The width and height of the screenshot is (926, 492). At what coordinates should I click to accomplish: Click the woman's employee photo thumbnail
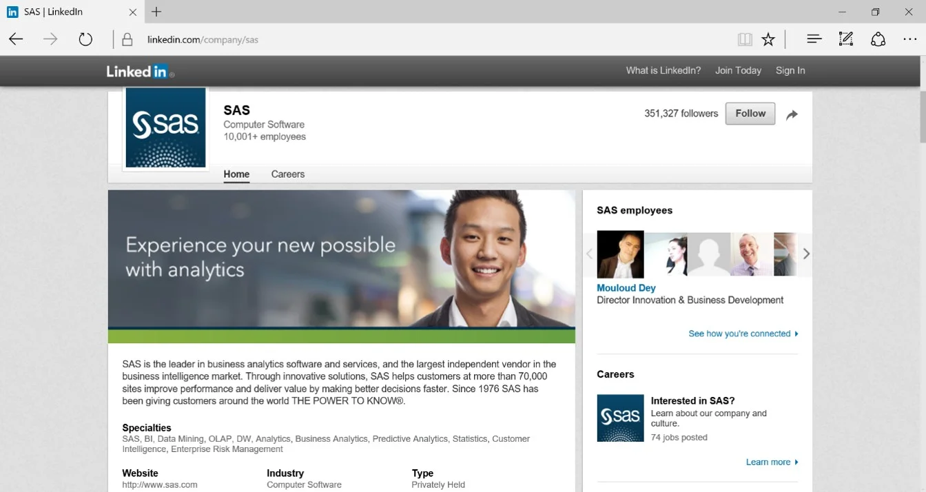coord(666,254)
